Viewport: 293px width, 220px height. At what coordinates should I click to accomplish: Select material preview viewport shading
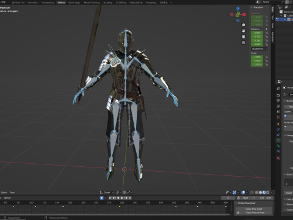tap(264, 193)
